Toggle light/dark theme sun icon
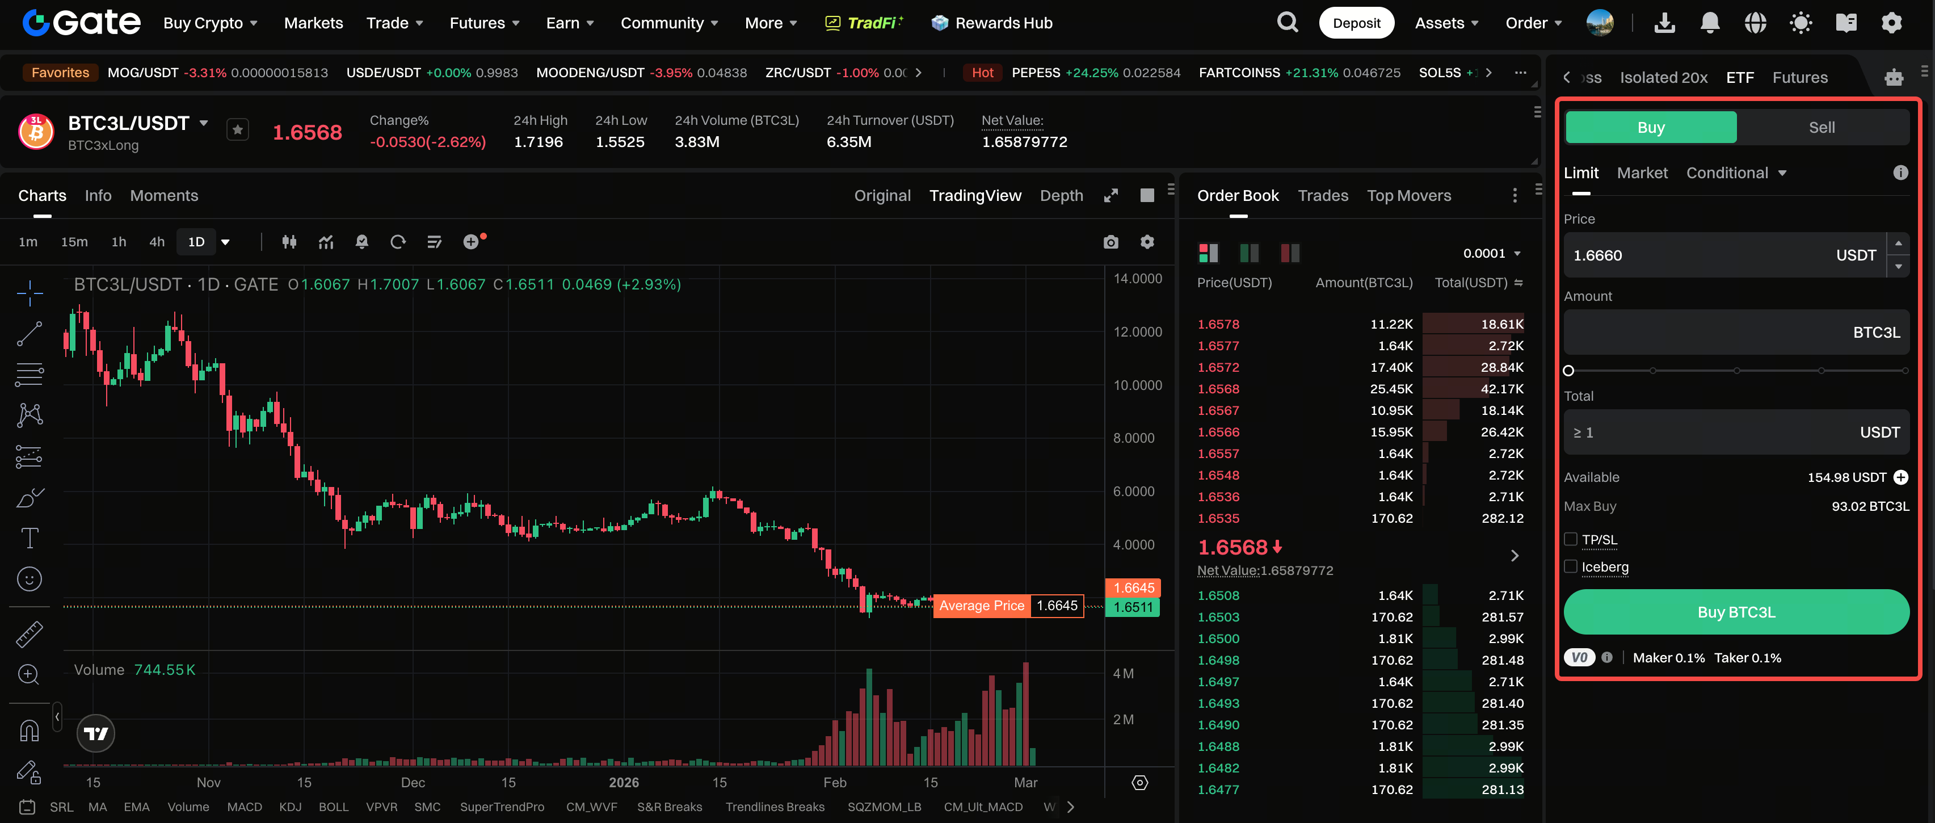The width and height of the screenshot is (1935, 823). click(1800, 23)
